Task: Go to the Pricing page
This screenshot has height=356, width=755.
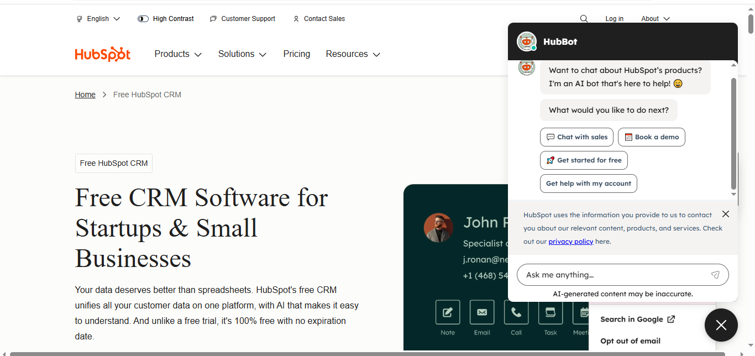Action: pyautogui.click(x=296, y=54)
